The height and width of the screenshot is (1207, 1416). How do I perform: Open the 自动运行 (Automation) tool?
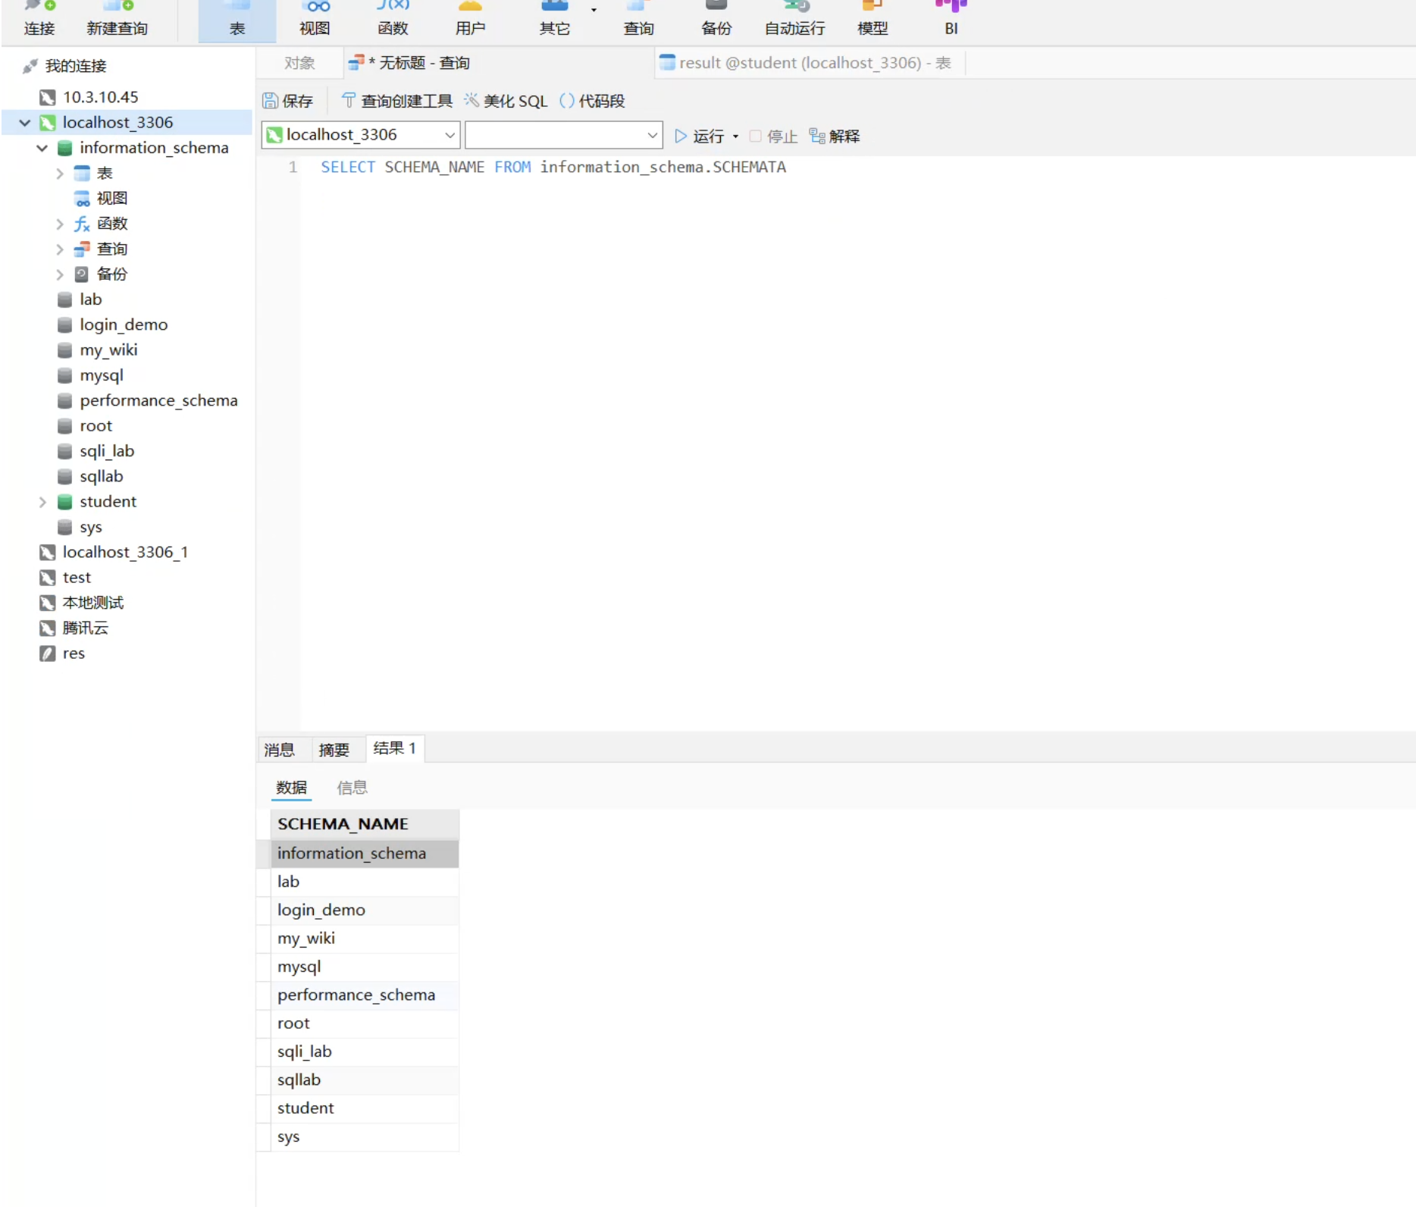click(x=794, y=20)
